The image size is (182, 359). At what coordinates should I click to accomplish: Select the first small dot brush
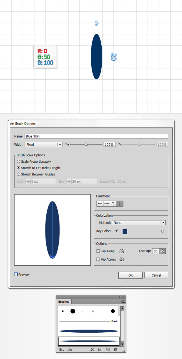63,311
